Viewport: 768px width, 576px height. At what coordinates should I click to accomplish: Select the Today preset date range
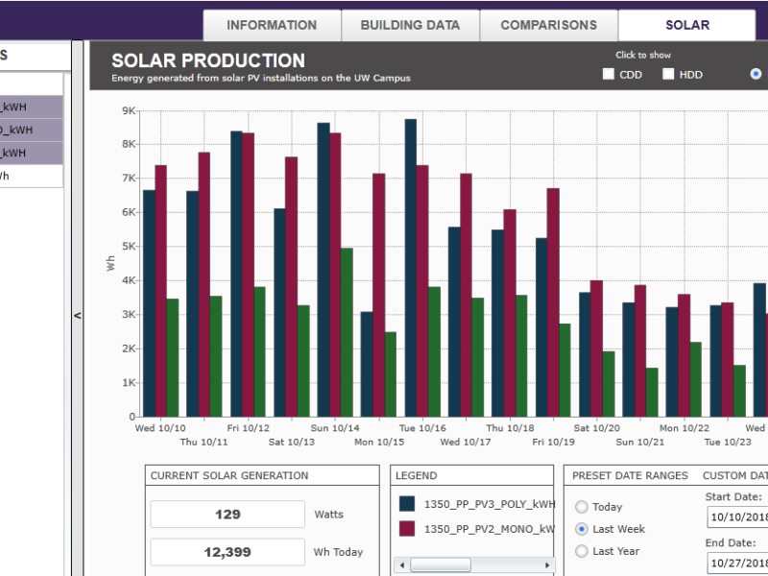point(582,507)
